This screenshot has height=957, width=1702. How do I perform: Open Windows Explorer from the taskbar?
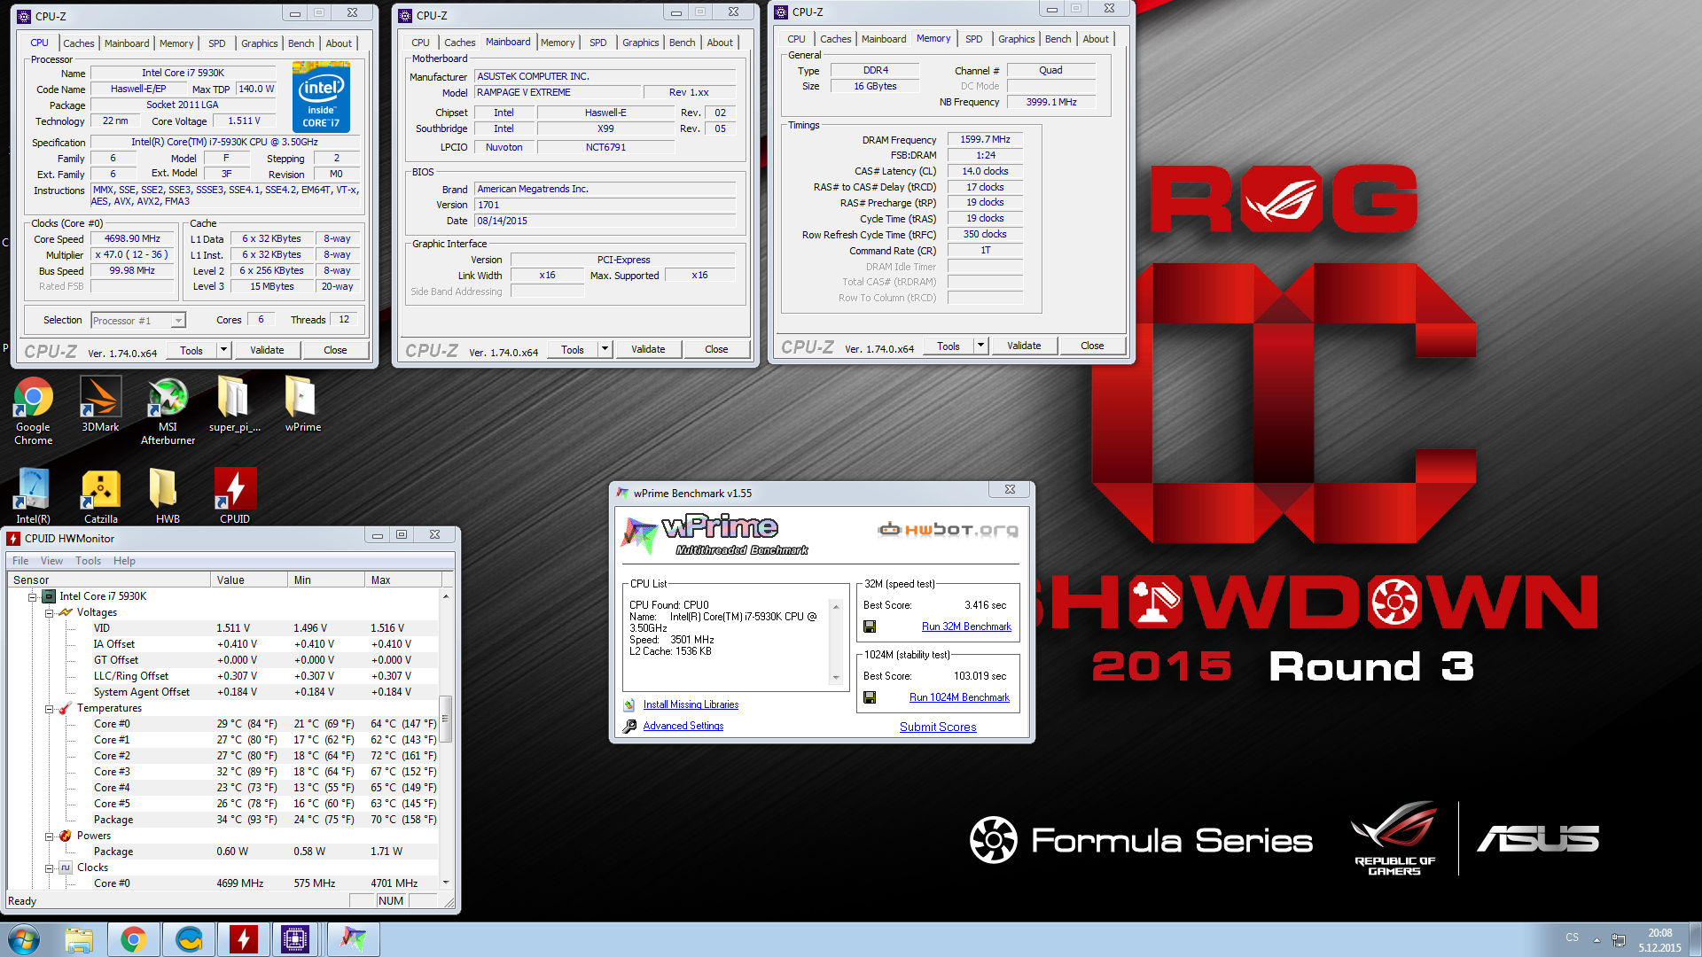click(79, 939)
